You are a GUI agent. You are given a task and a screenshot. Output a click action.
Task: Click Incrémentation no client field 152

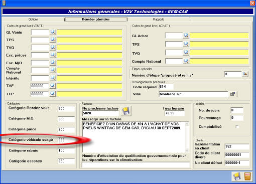[x=237, y=146]
